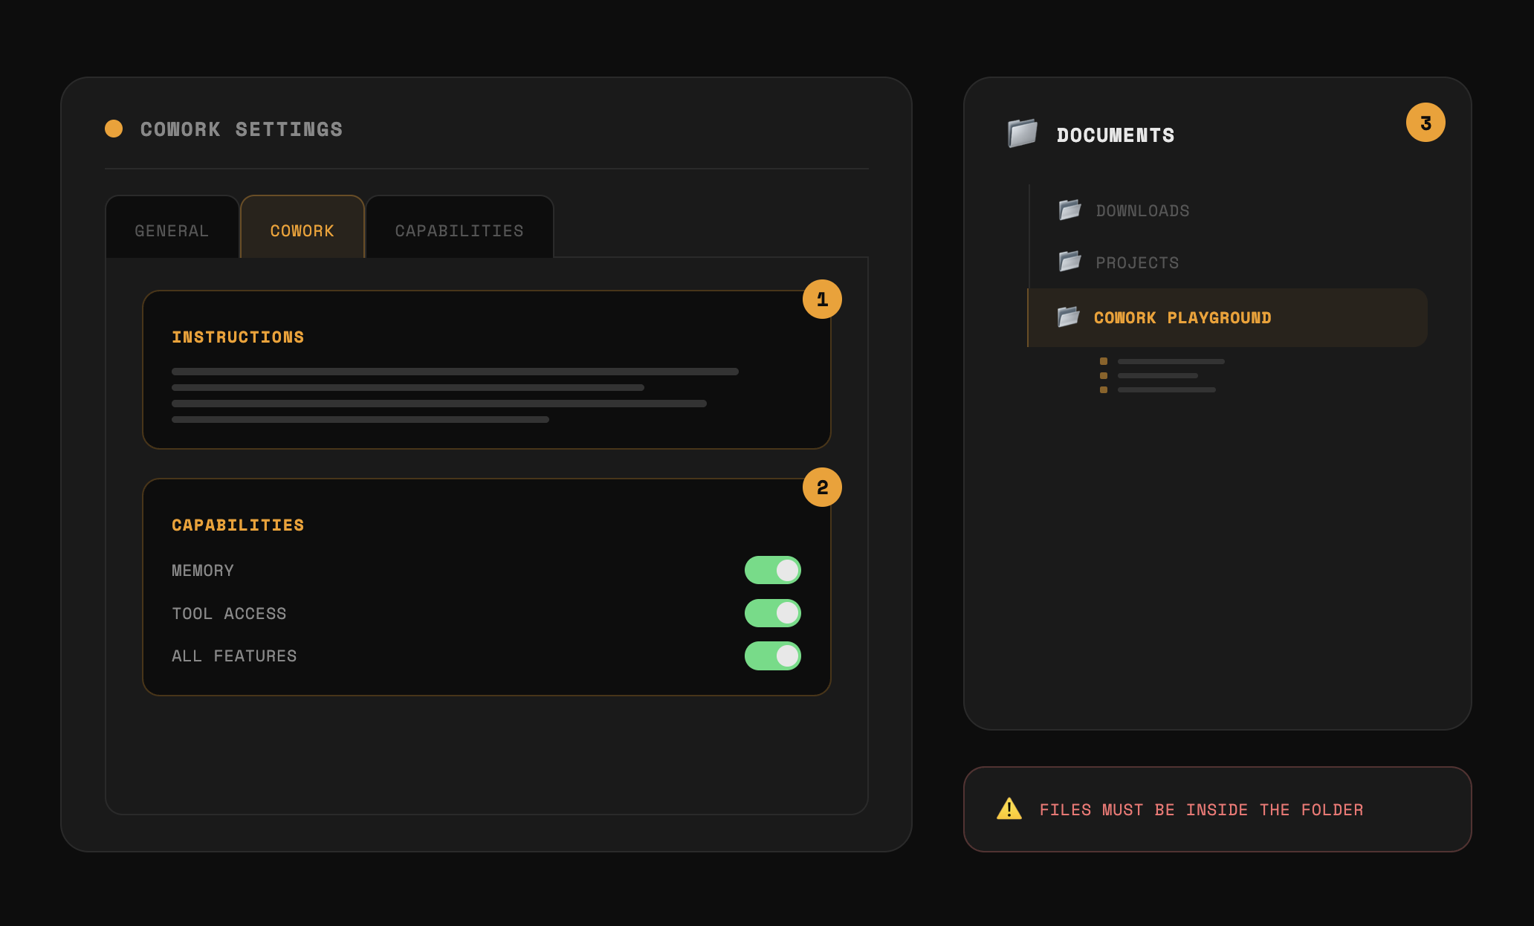Toggle the All Features switch
The height and width of the screenshot is (926, 1534).
point(772,656)
